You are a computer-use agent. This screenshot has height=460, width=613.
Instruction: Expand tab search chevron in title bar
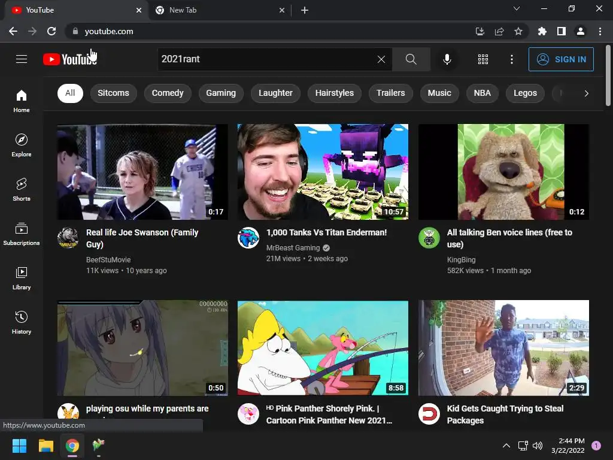[x=517, y=8]
